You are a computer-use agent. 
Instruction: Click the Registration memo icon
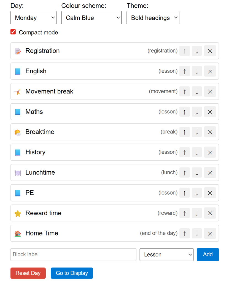(18, 51)
